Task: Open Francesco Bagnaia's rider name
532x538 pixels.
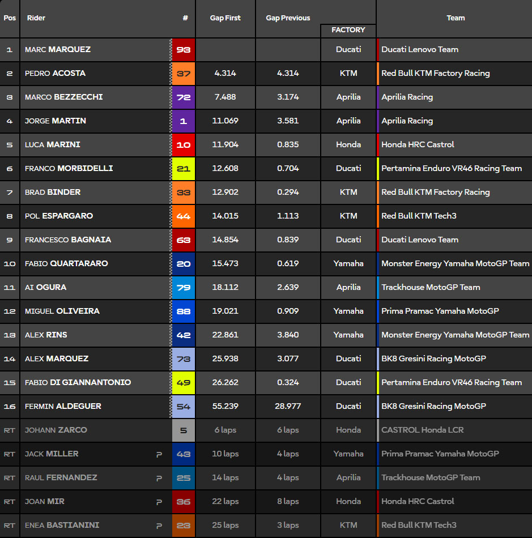Action: click(68, 240)
